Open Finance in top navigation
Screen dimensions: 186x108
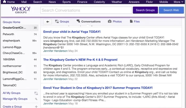coord(82,2)
